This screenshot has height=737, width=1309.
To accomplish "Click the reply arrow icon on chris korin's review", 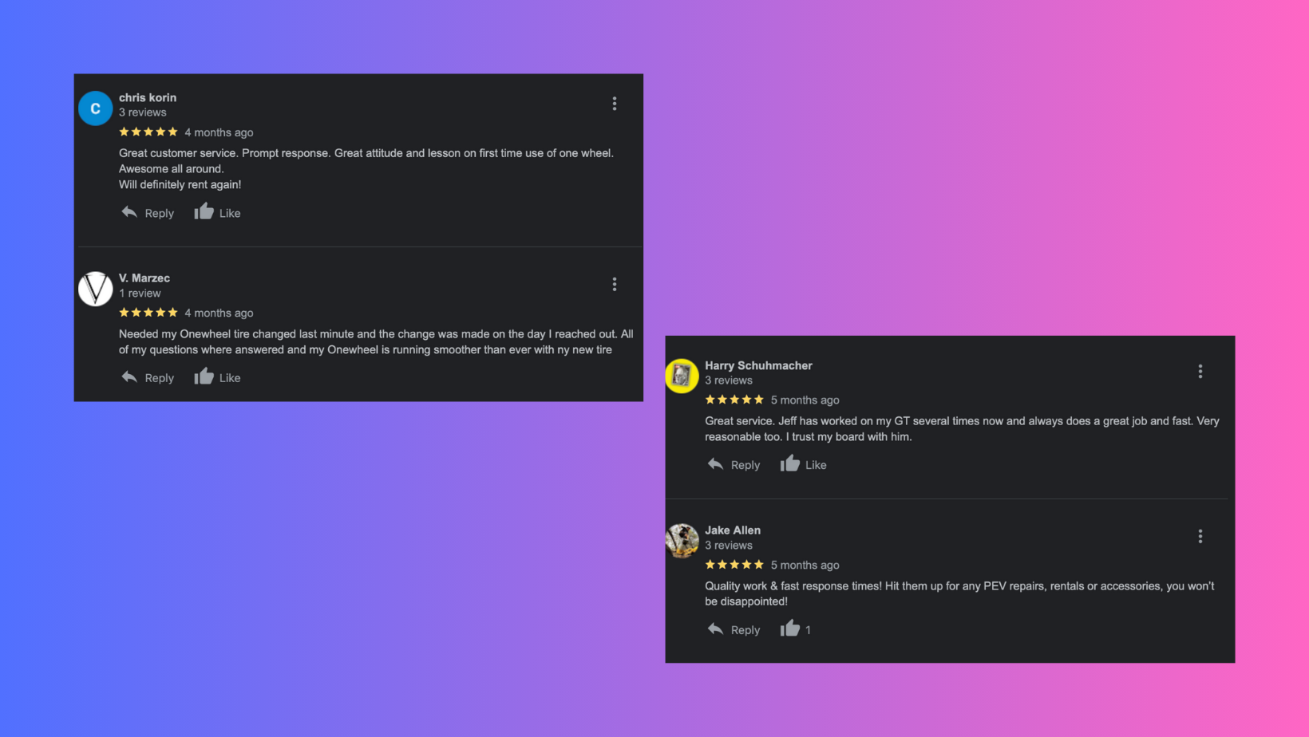I will click(x=129, y=212).
